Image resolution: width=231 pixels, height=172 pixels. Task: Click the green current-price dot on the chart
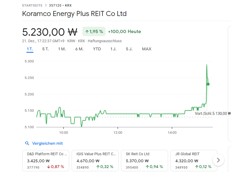pos(208,84)
